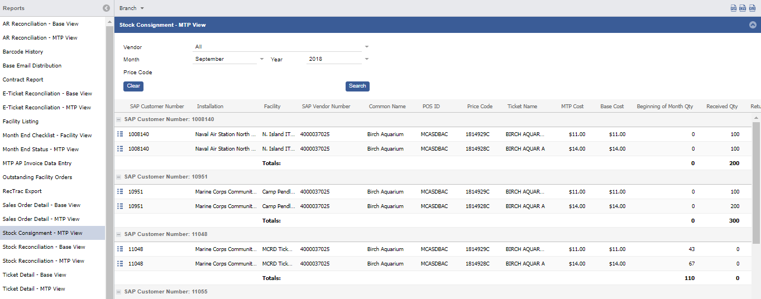Collapse the Stock Consignment filter panel
761x299 pixels.
(x=753, y=25)
